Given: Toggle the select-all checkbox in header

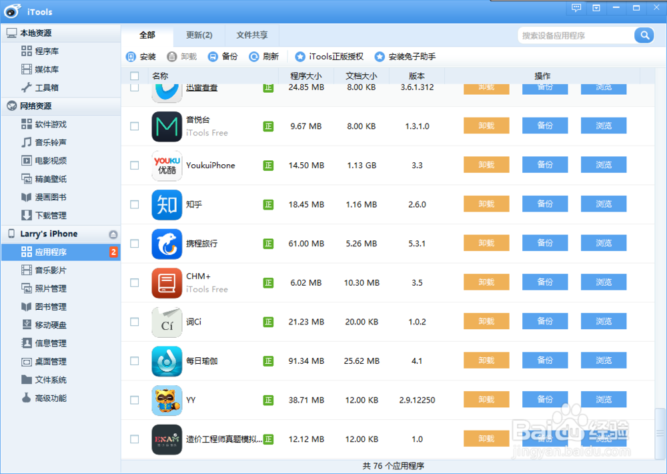Looking at the screenshot, I should pyautogui.click(x=135, y=76).
